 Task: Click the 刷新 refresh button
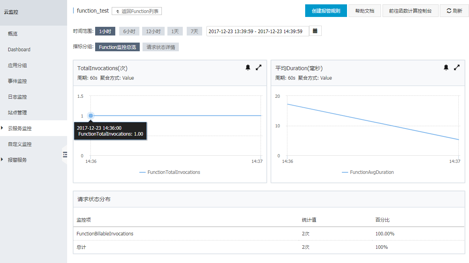[x=454, y=11]
